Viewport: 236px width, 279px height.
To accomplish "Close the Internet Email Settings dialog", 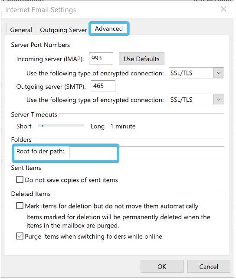I will (x=223, y=9).
